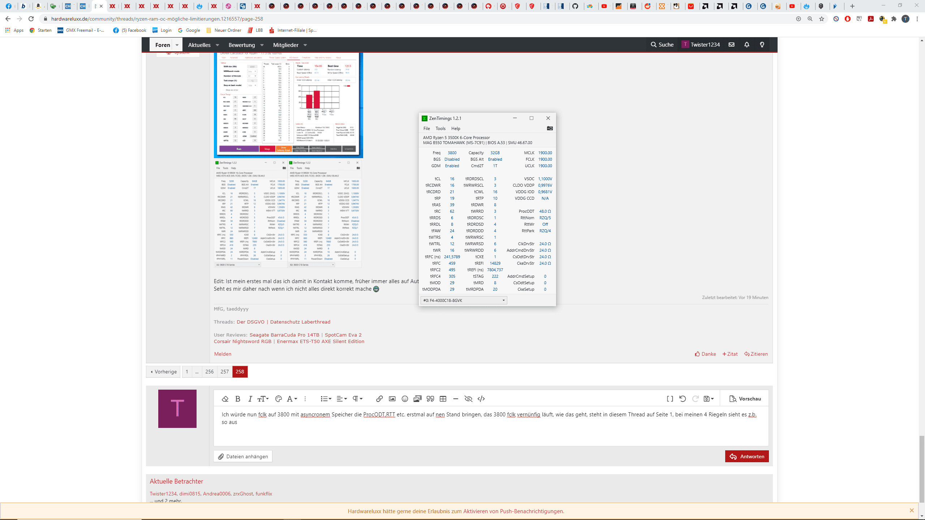The image size is (925, 520).
Task: Click the browser address bar
Action: point(416,19)
